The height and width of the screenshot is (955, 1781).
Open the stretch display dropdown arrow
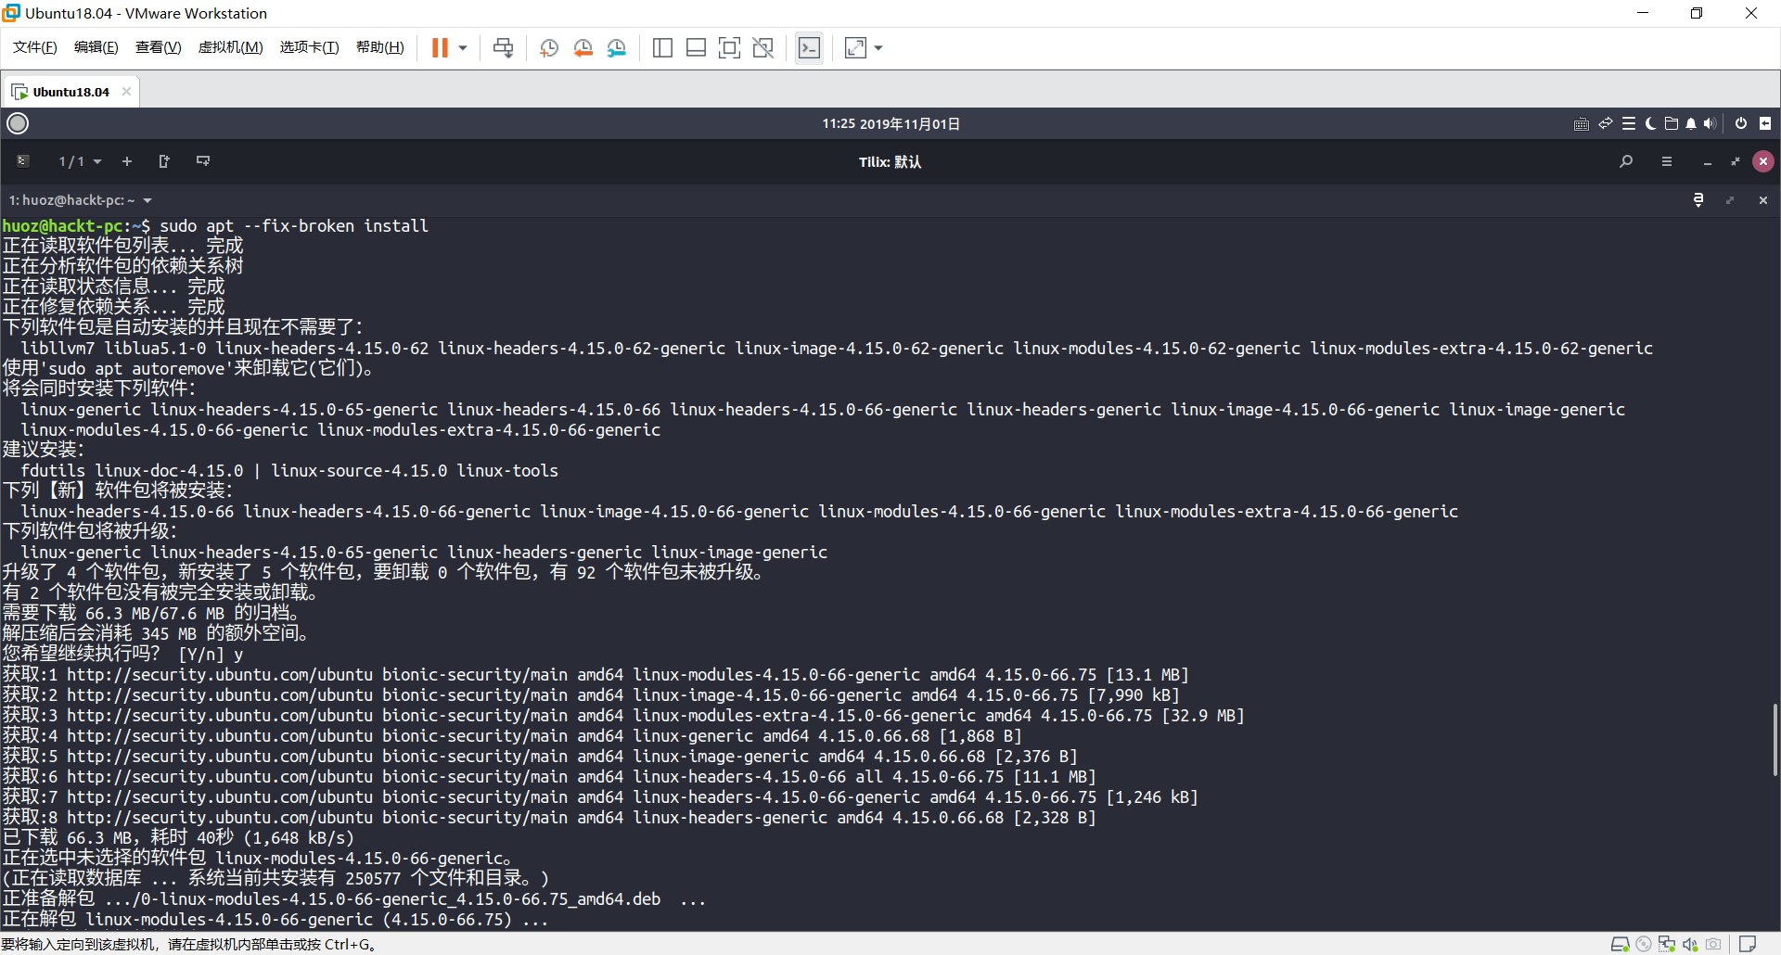[878, 48]
